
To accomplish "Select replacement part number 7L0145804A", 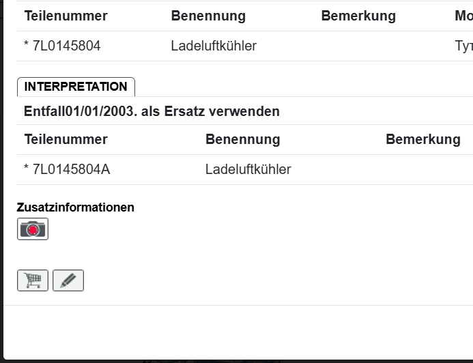I will [x=70, y=169].
